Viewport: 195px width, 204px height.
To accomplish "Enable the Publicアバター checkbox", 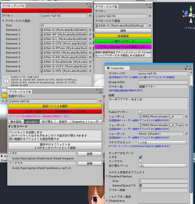I will 140,112.
